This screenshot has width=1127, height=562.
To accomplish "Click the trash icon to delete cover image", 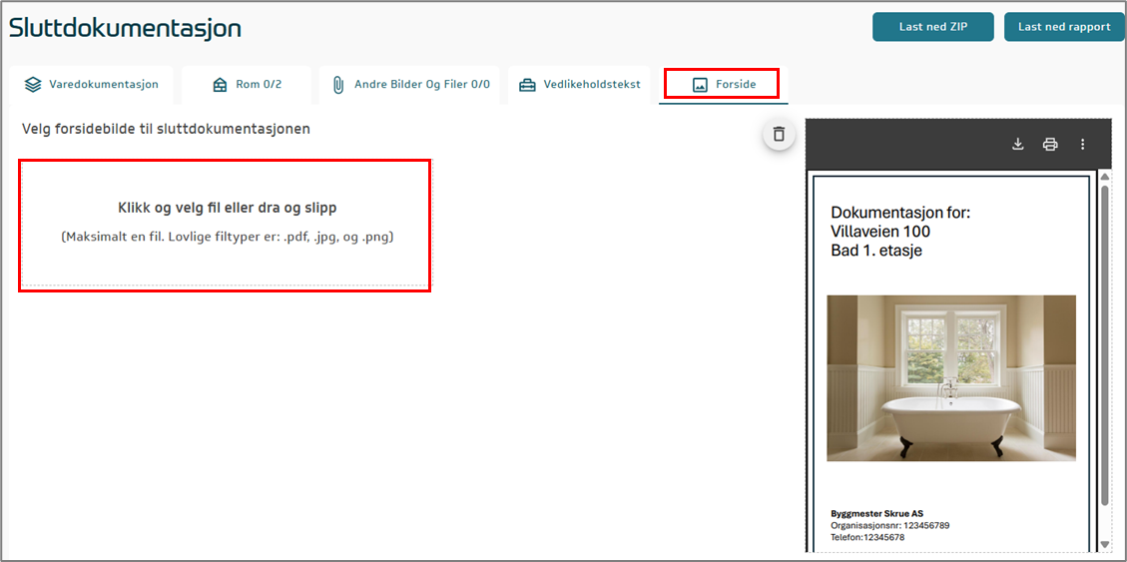I will click(x=779, y=135).
